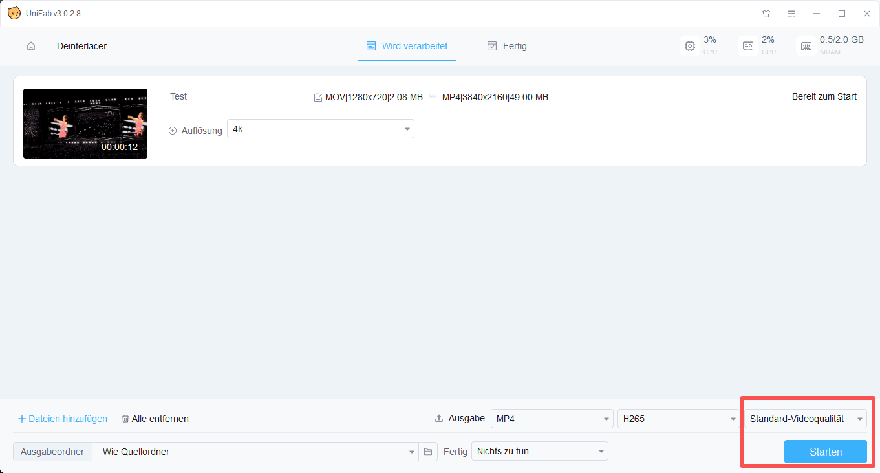Viewport: 880px width, 473px height.
Task: Click the Test video thumbnail
Action: coord(85,124)
